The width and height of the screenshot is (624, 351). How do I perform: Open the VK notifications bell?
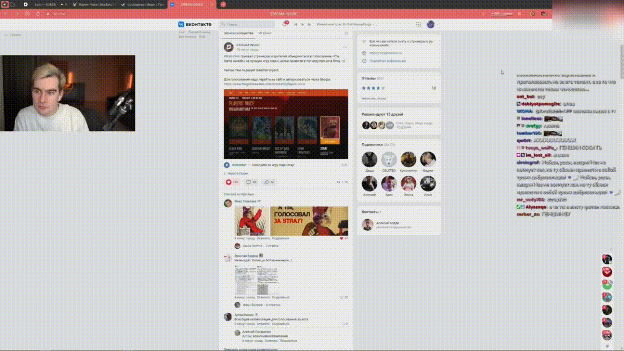(x=284, y=24)
